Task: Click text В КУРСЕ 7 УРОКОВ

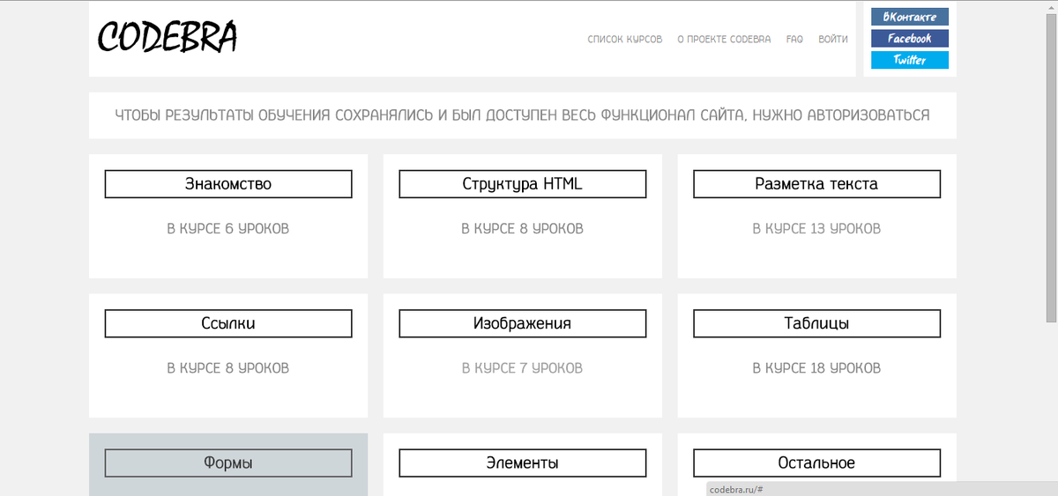Action: (x=523, y=368)
